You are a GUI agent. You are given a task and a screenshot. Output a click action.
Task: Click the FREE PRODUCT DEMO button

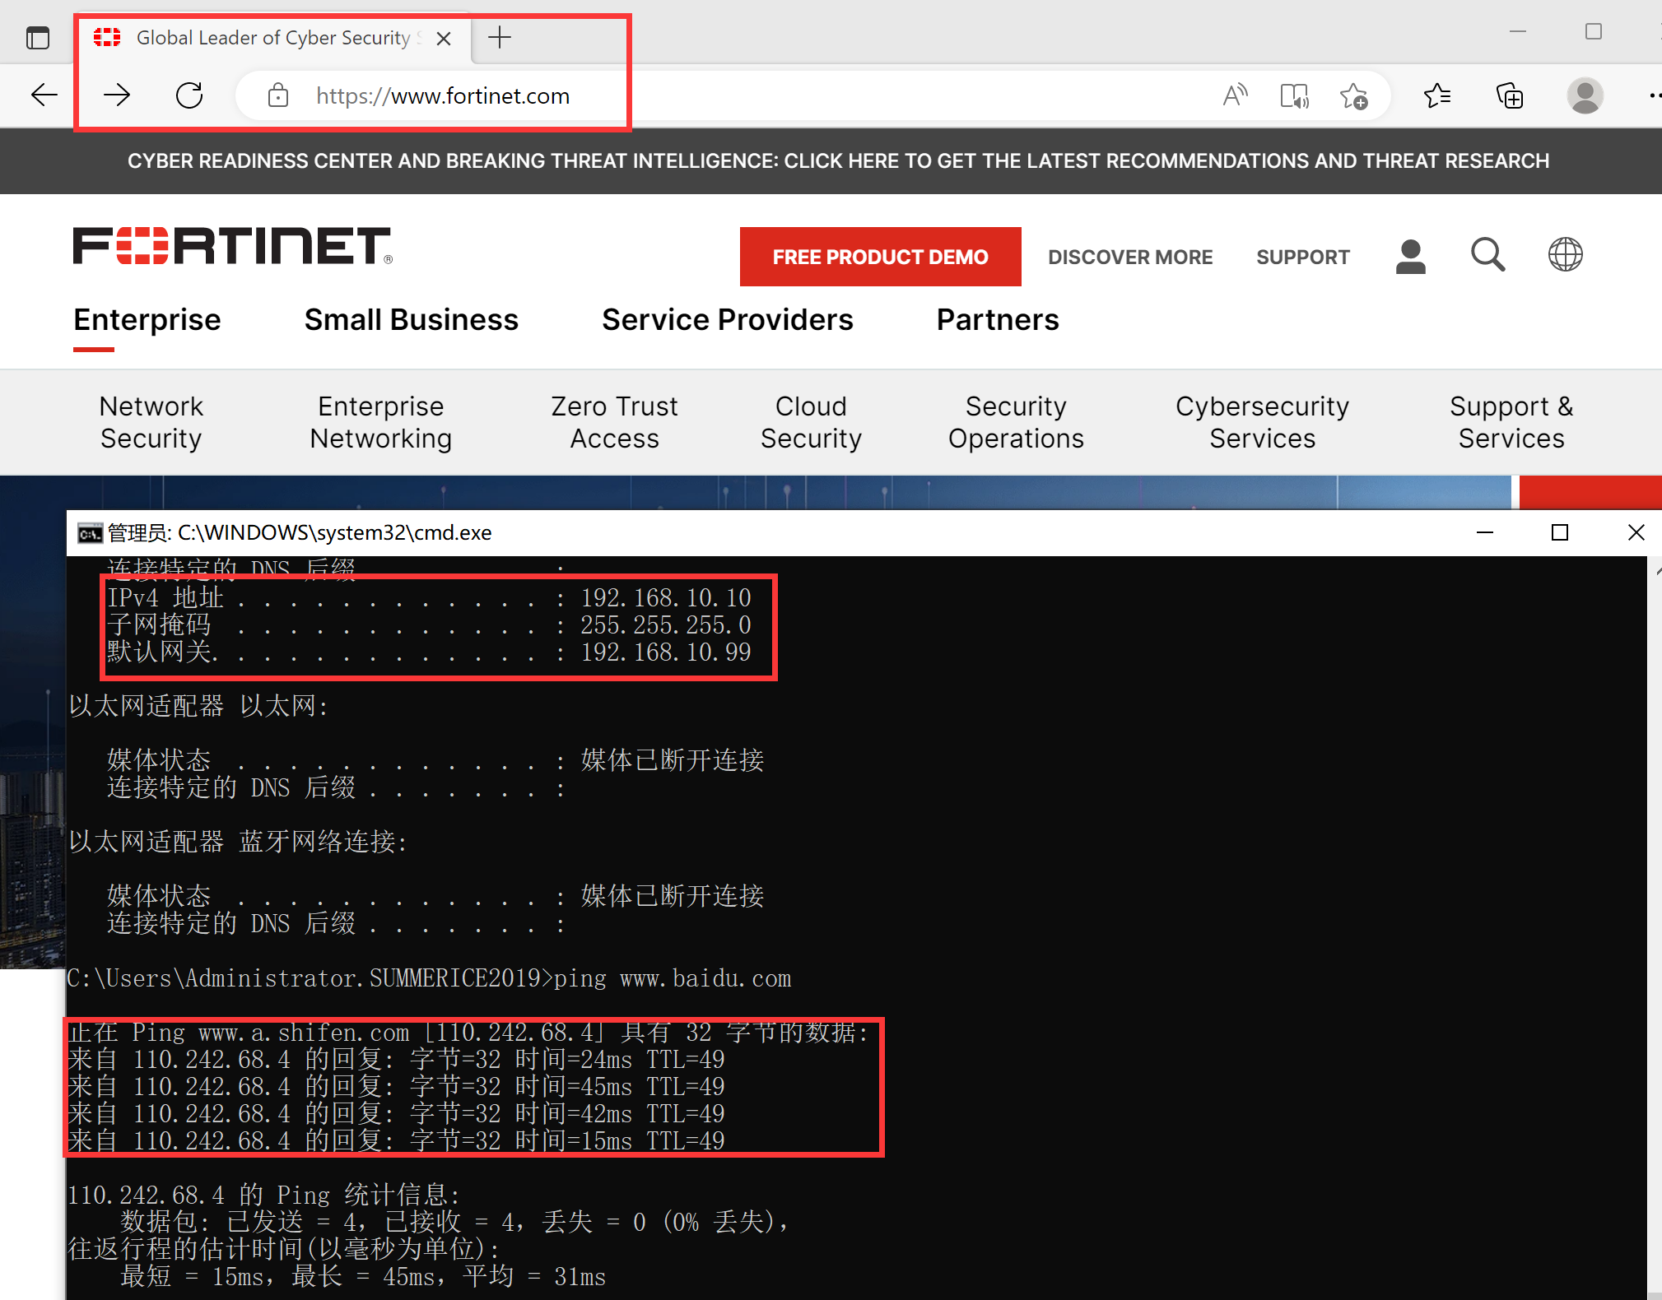(880, 257)
